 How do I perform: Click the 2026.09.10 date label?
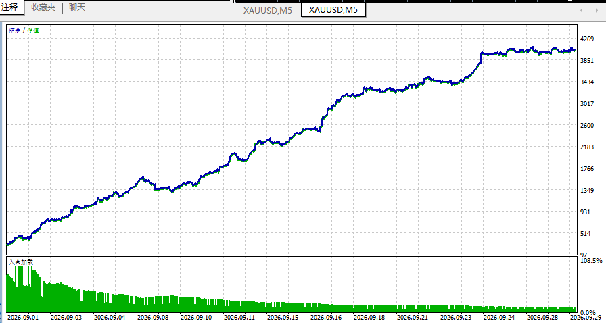point(196,317)
